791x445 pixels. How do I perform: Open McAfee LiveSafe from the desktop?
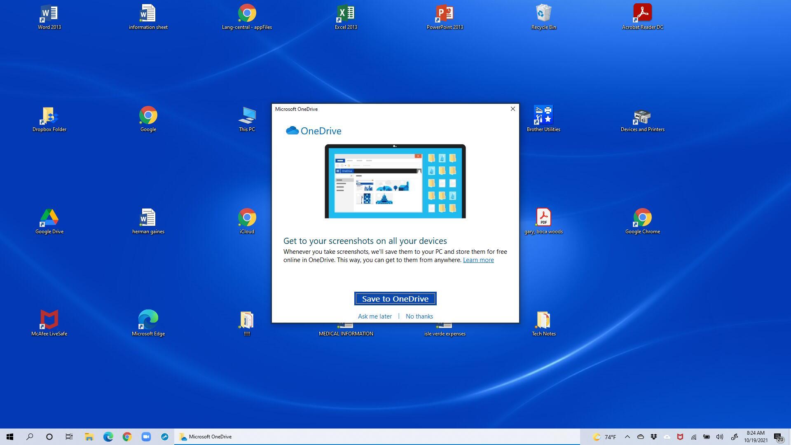pyautogui.click(x=49, y=323)
